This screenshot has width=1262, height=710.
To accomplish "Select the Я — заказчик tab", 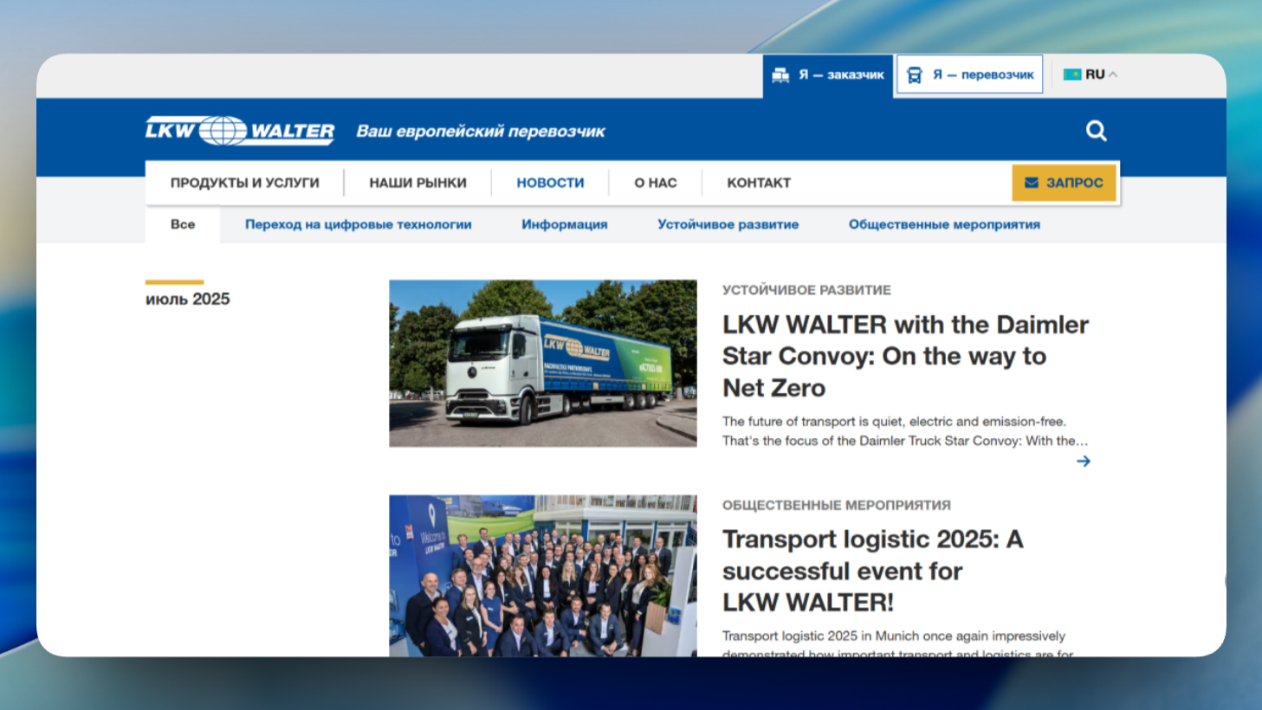I will tap(828, 75).
